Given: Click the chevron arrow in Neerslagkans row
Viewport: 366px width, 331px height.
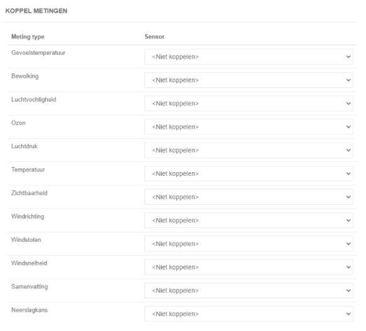Looking at the screenshot, I should pyautogui.click(x=348, y=314).
